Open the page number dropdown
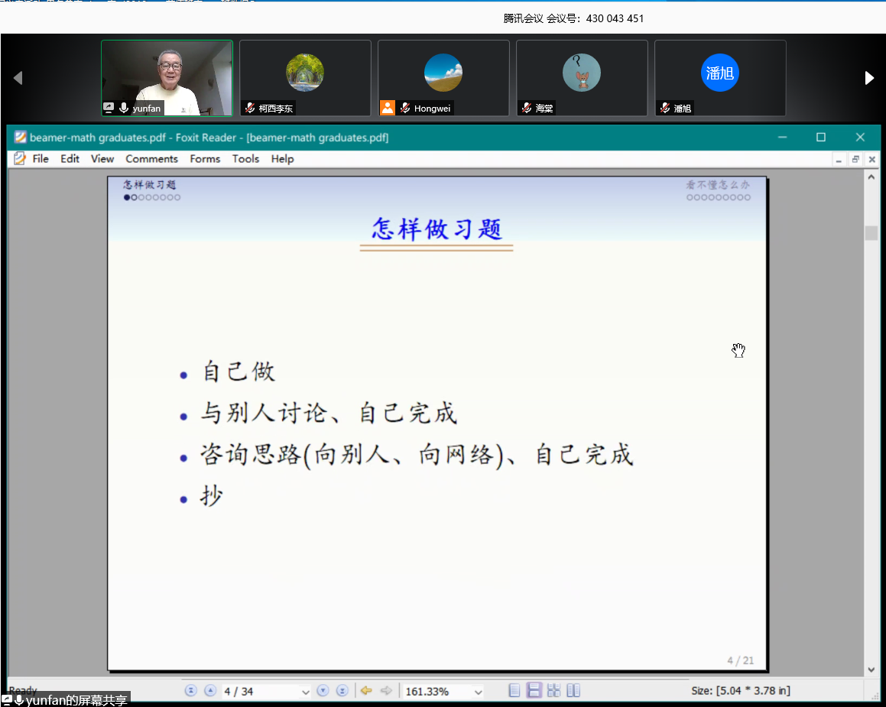 coord(306,692)
